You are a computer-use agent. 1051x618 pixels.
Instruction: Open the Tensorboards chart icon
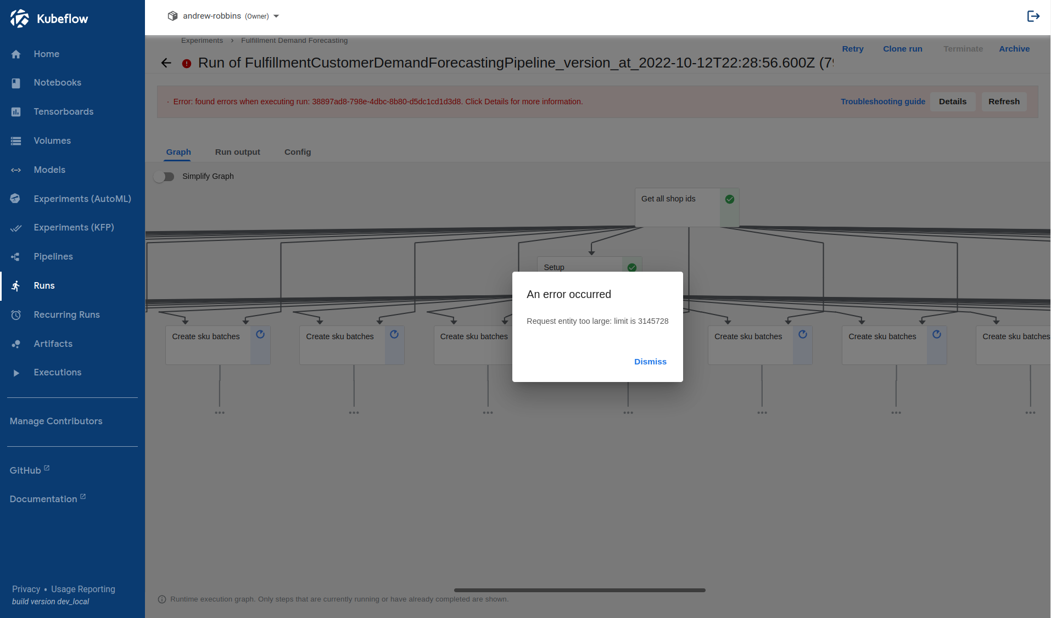click(16, 112)
